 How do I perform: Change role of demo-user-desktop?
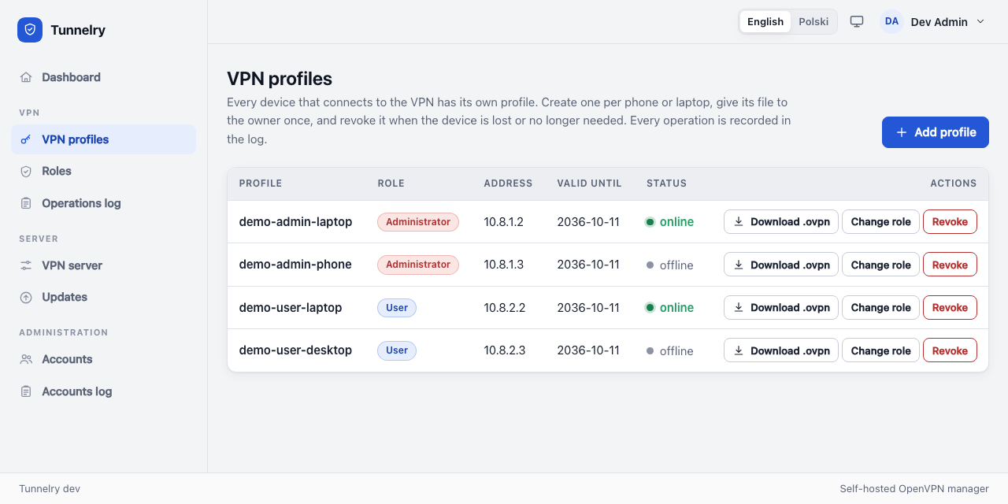pos(880,350)
